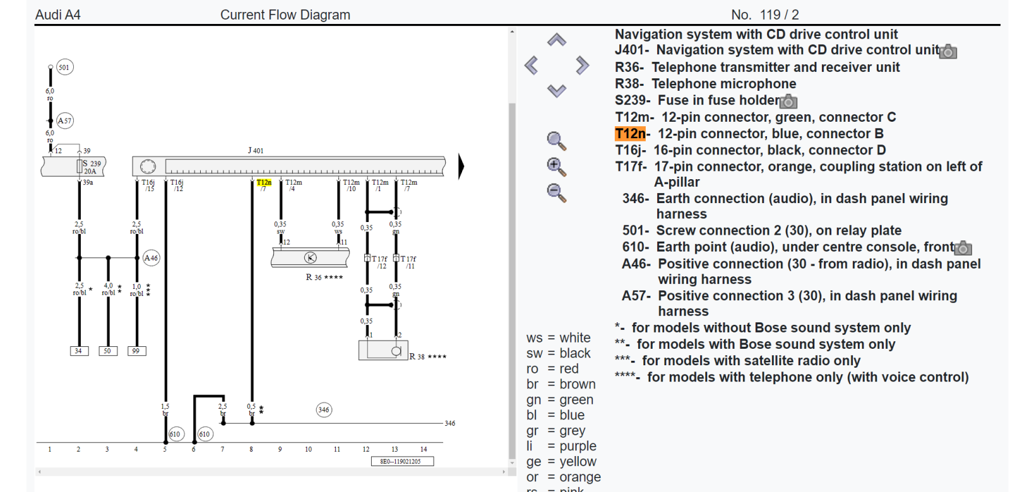This screenshot has height=492, width=1010.
Task: Click the R38 microphone component box
Action: 383,350
